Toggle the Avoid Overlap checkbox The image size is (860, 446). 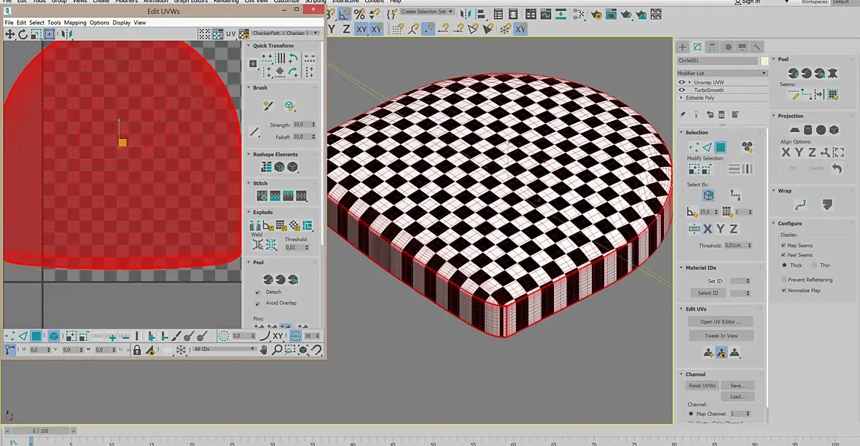coord(257,303)
